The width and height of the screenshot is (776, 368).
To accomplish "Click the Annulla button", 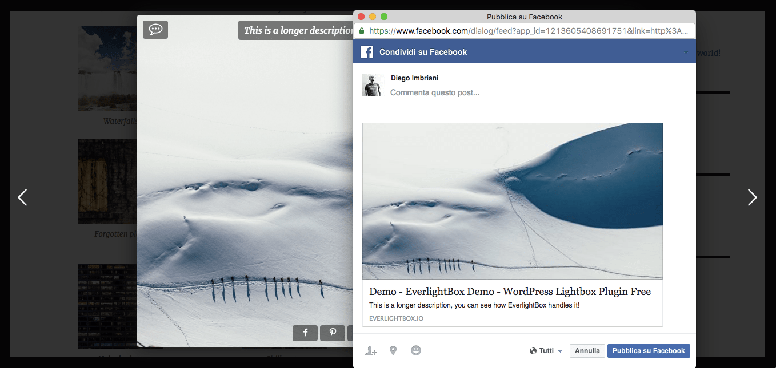I will (587, 351).
